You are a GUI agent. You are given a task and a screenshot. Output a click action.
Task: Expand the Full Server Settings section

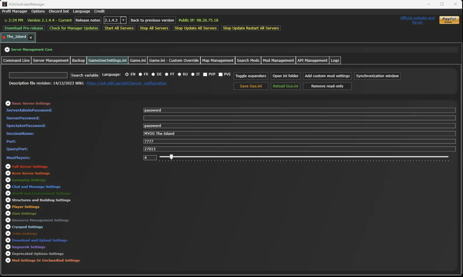tap(8, 167)
